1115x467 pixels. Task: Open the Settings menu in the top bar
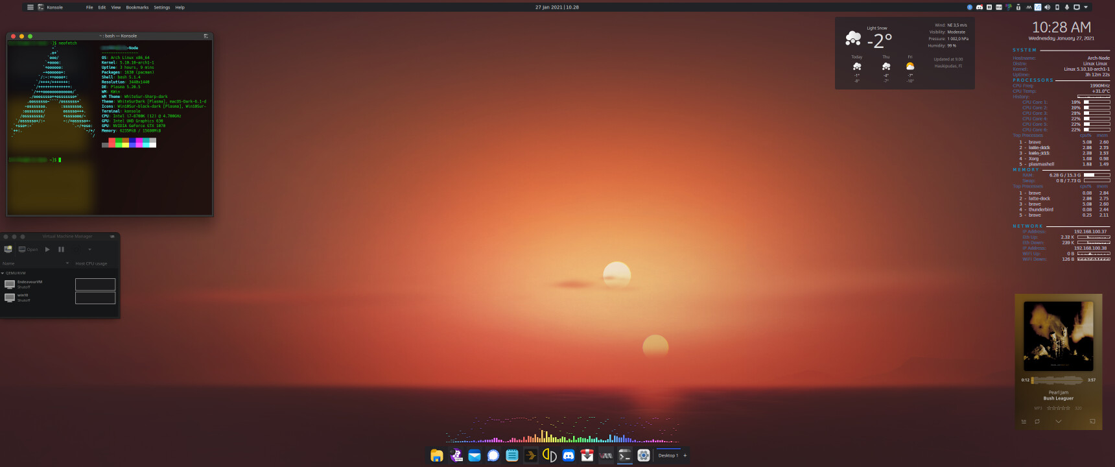(x=162, y=7)
